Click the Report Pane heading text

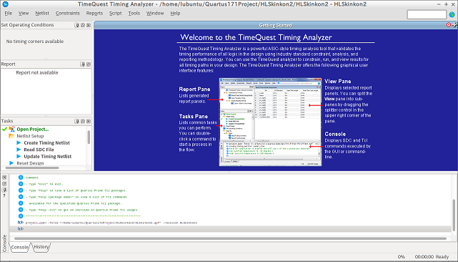coord(194,89)
